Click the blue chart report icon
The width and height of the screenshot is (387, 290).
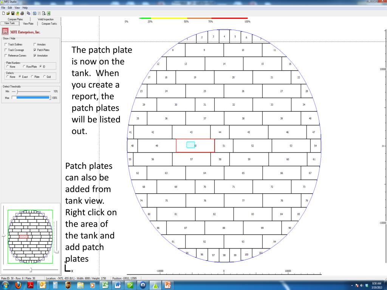(x=35, y=13)
